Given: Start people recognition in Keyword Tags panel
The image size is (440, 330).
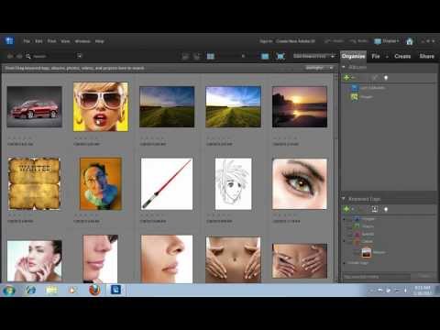Looking at the screenshot, I should tap(375, 209).
